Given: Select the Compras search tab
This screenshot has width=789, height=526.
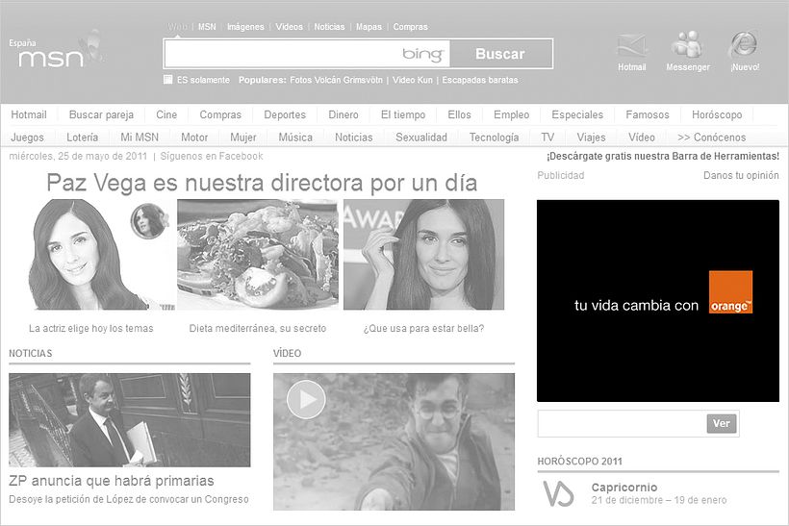Looking at the screenshot, I should pyautogui.click(x=411, y=27).
